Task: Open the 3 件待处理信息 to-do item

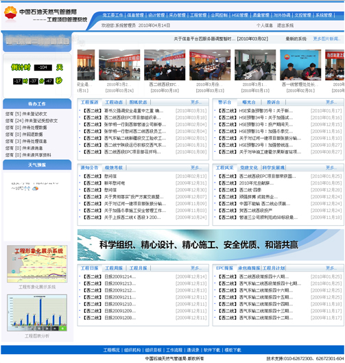Action: pyautogui.click(x=26, y=141)
